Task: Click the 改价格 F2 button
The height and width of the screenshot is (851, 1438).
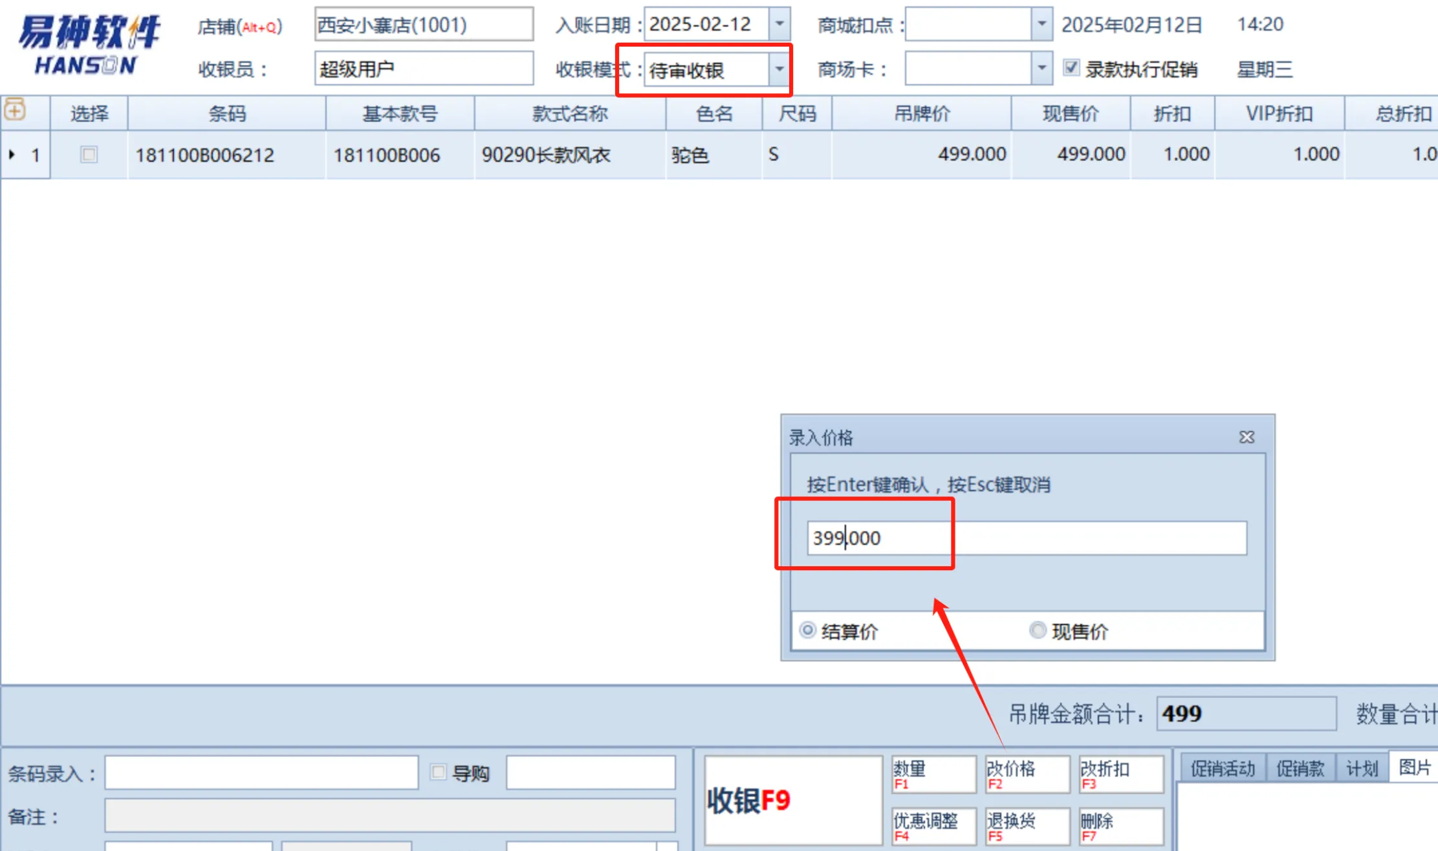Action: [1027, 774]
